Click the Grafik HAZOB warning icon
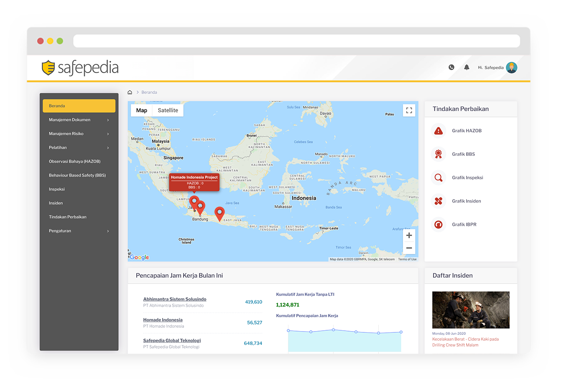The height and width of the screenshot is (385, 564). point(439,131)
